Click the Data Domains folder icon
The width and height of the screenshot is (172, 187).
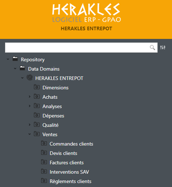coord(22,68)
